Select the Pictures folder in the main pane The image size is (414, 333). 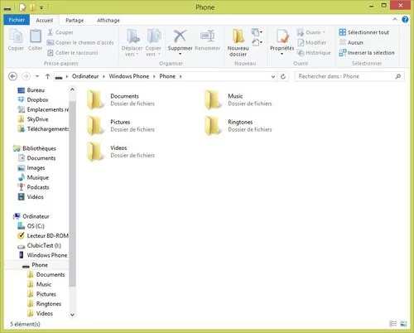(x=121, y=126)
